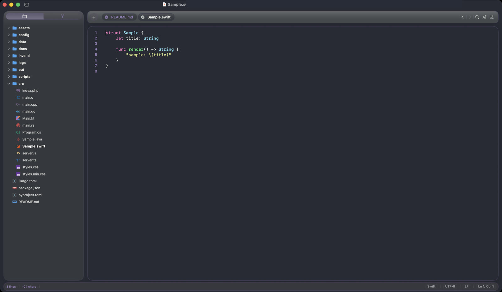Switch to the README.md tab
Image resolution: width=502 pixels, height=292 pixels.
[119, 17]
